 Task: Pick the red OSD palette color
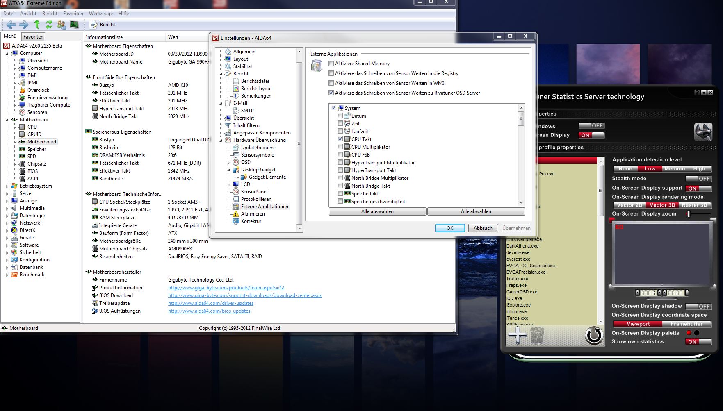pos(689,333)
